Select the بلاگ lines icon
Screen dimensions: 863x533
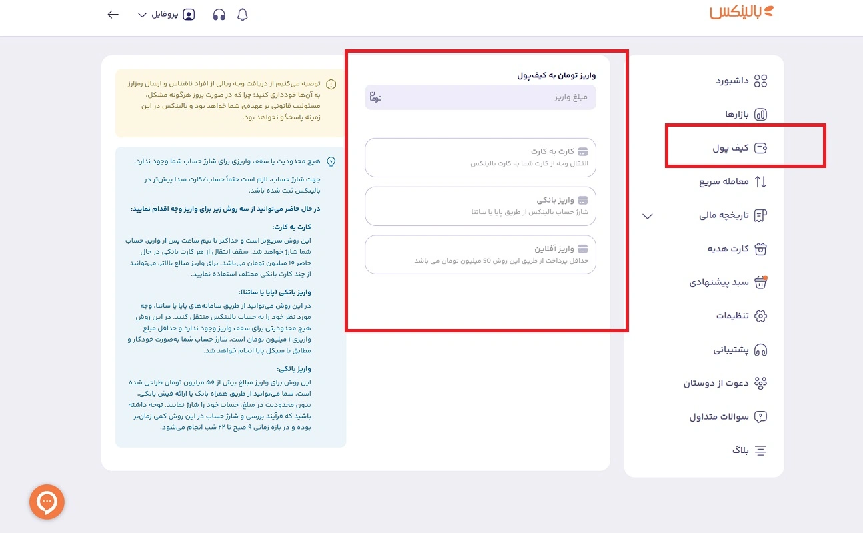[760, 450]
